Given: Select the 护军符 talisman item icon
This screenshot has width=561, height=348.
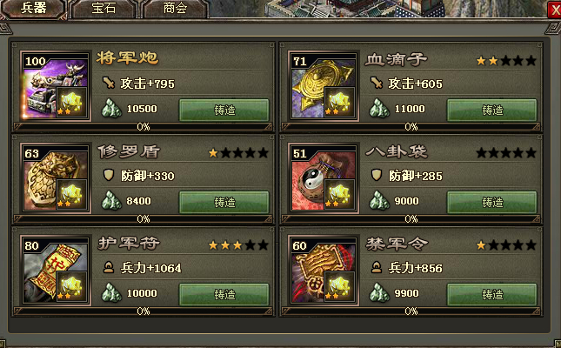Looking at the screenshot, I should [x=56, y=271].
